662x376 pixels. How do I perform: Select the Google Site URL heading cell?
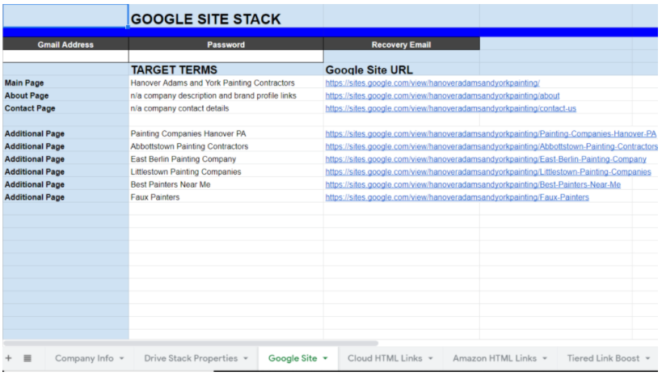pos(401,70)
